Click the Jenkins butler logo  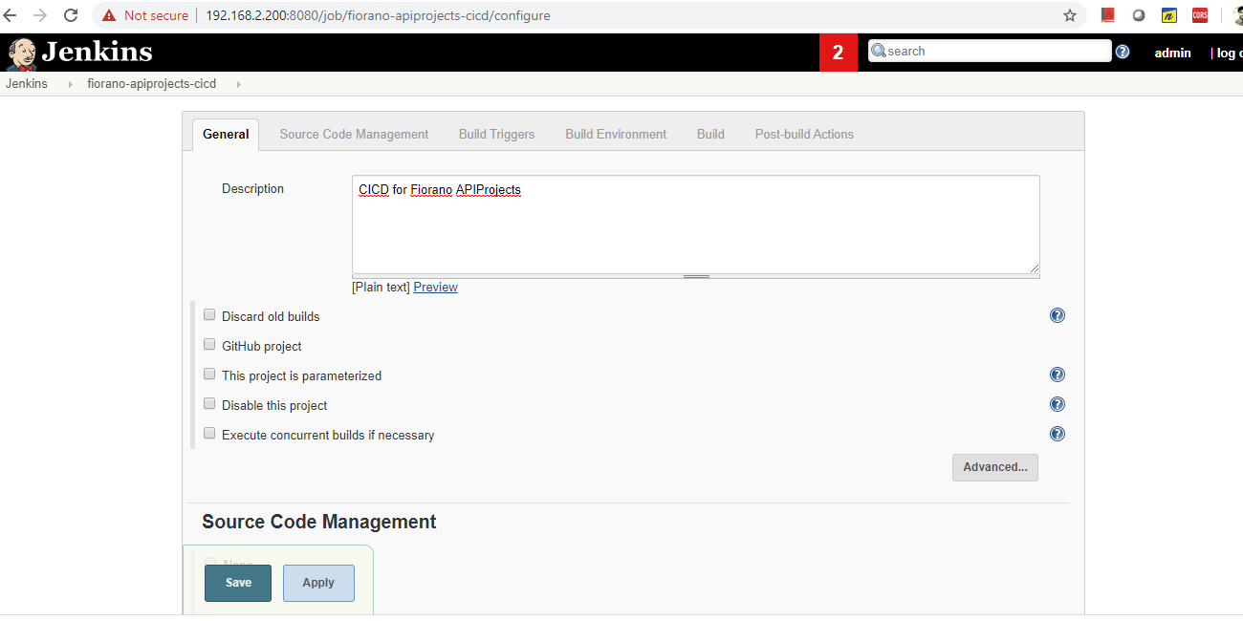pos(21,54)
